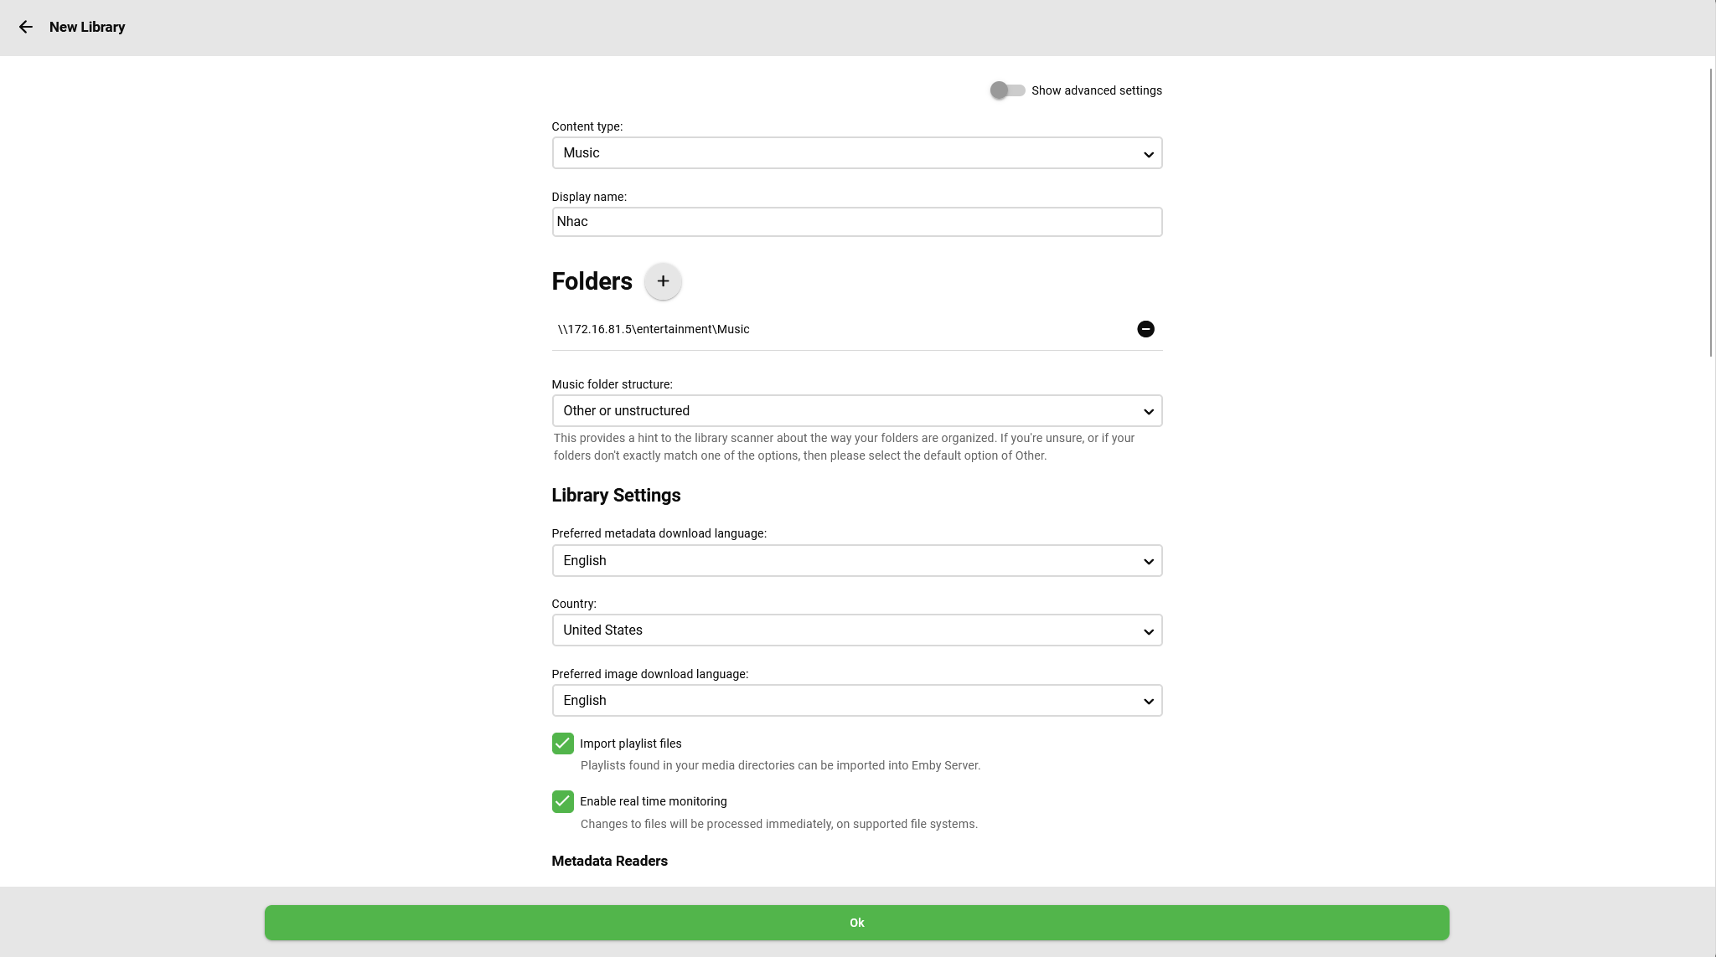Screen dimensions: 1716x957
Task: Open Preferred image download language dropdown
Action: [856, 701]
